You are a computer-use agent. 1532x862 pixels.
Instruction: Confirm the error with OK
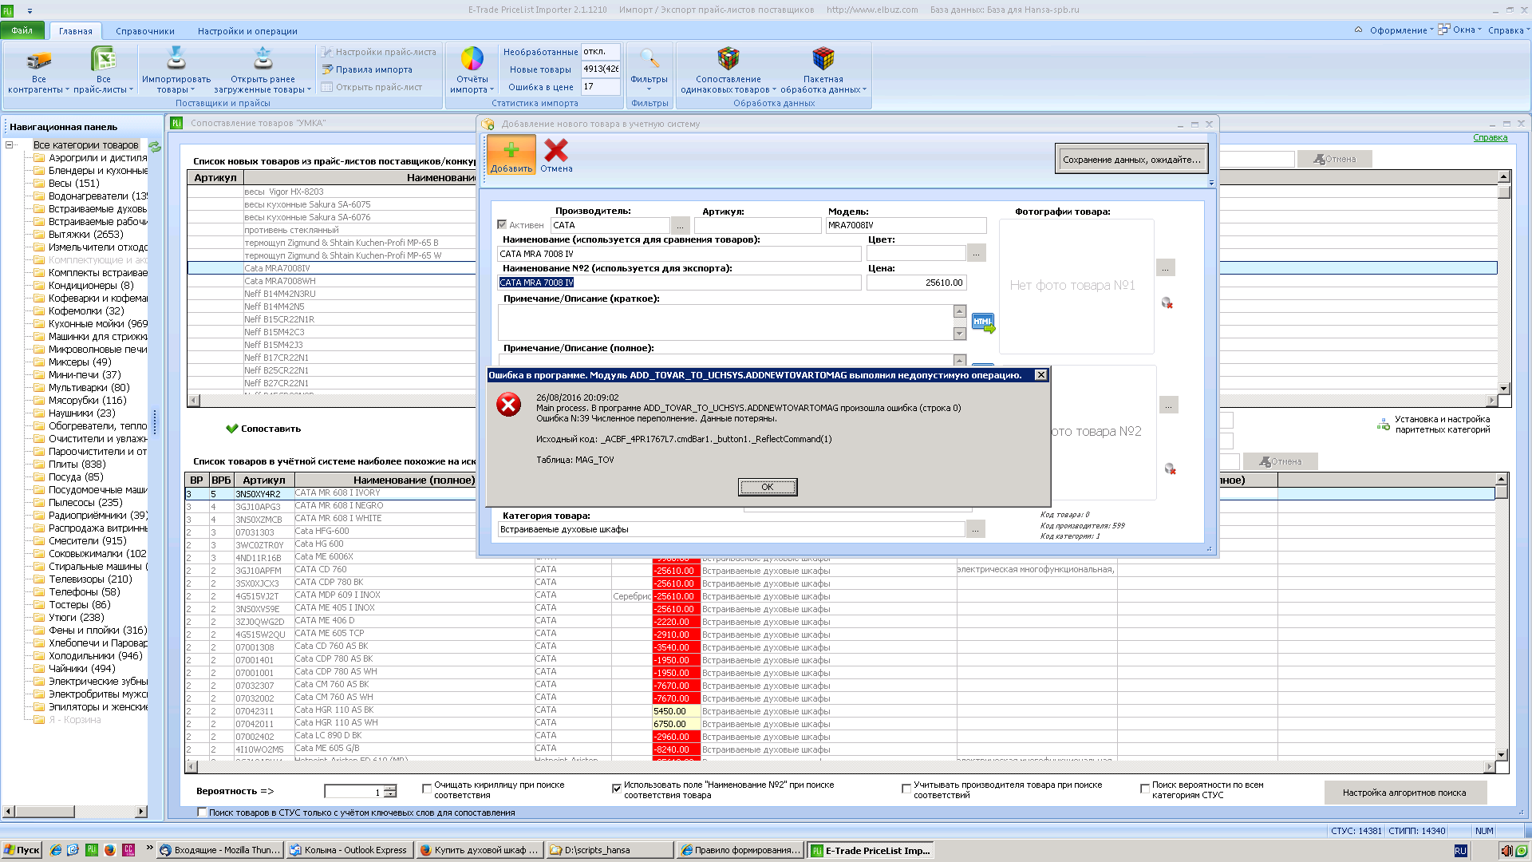click(767, 487)
